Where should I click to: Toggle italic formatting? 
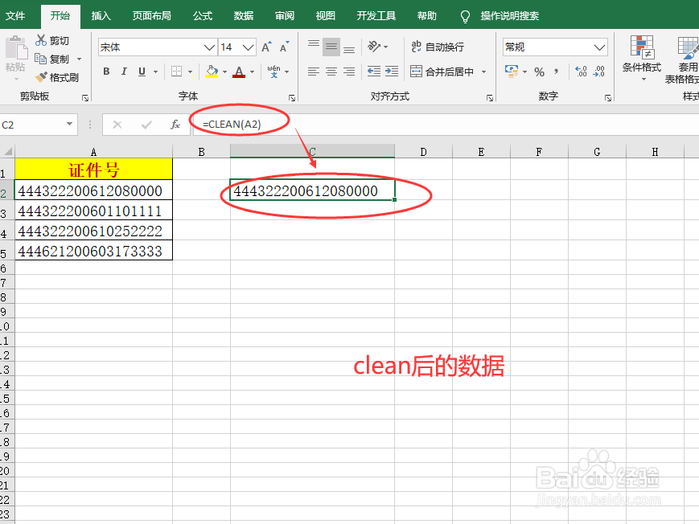(122, 72)
